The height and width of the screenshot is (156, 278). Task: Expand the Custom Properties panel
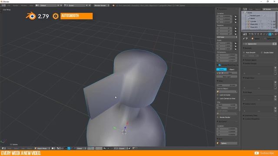coord(252,119)
